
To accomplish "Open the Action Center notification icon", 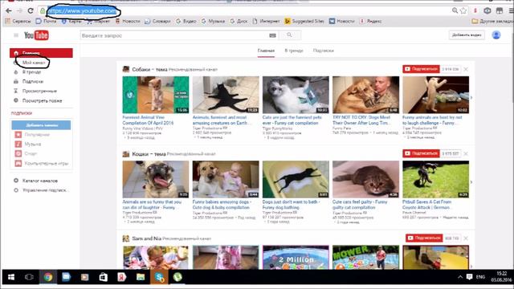I will (x=469, y=277).
